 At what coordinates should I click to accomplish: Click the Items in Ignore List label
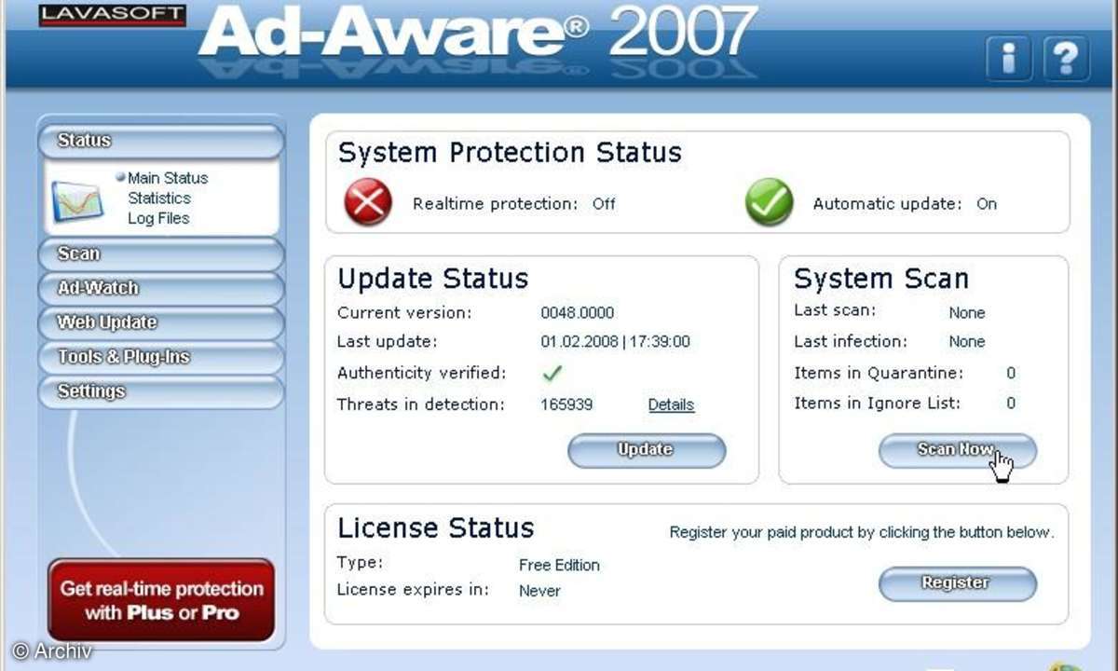click(x=877, y=404)
